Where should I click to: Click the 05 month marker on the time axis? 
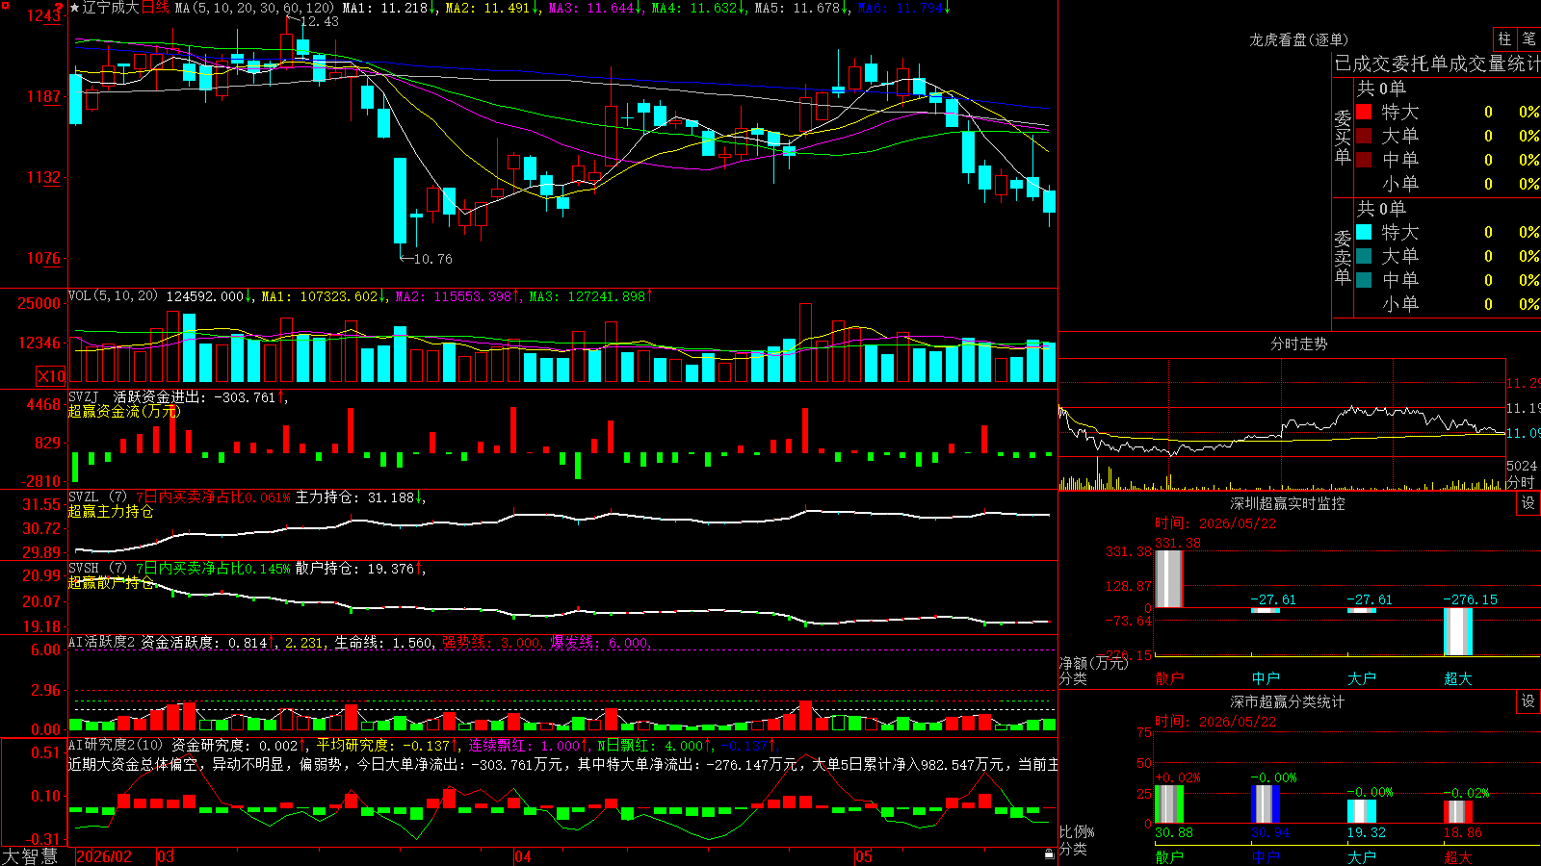click(864, 856)
